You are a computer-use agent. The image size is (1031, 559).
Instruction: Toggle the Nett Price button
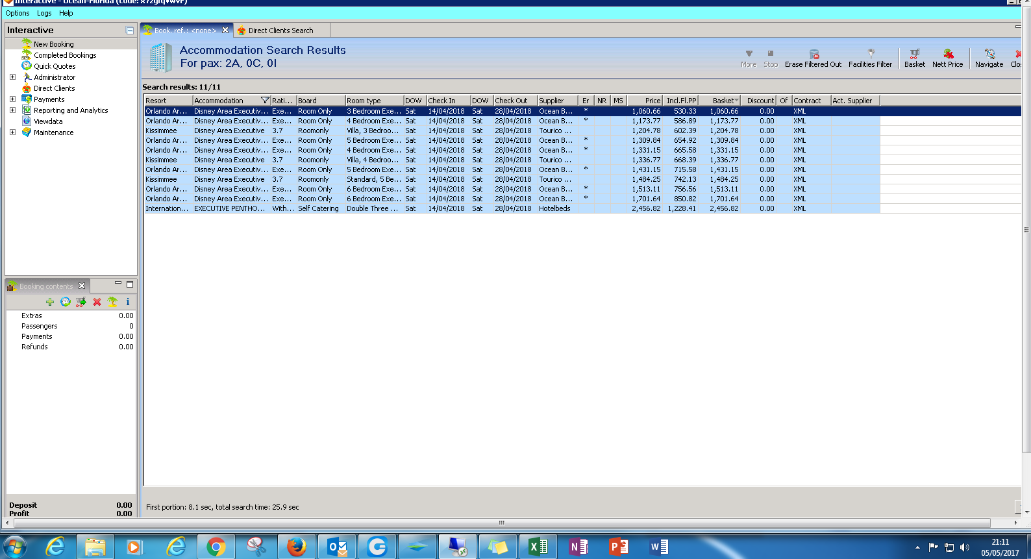coord(947,58)
